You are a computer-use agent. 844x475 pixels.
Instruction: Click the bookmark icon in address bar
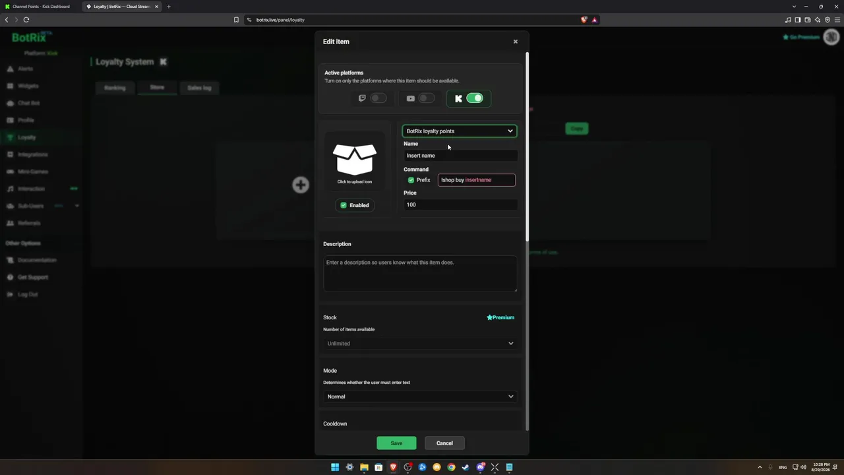pyautogui.click(x=236, y=20)
